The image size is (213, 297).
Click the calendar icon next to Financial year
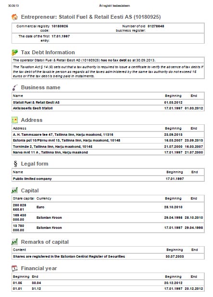tap(14, 268)
